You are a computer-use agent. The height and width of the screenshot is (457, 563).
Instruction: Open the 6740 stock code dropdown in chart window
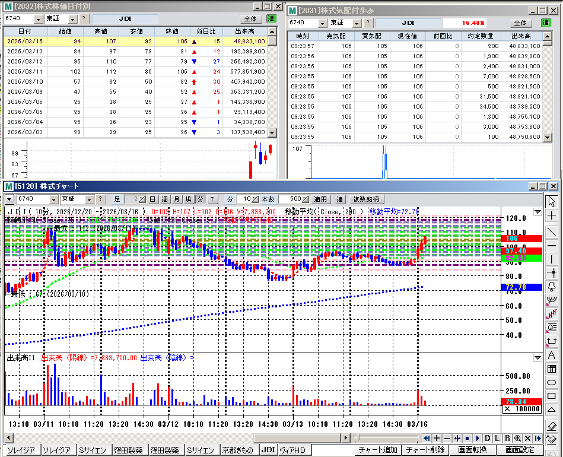point(55,199)
